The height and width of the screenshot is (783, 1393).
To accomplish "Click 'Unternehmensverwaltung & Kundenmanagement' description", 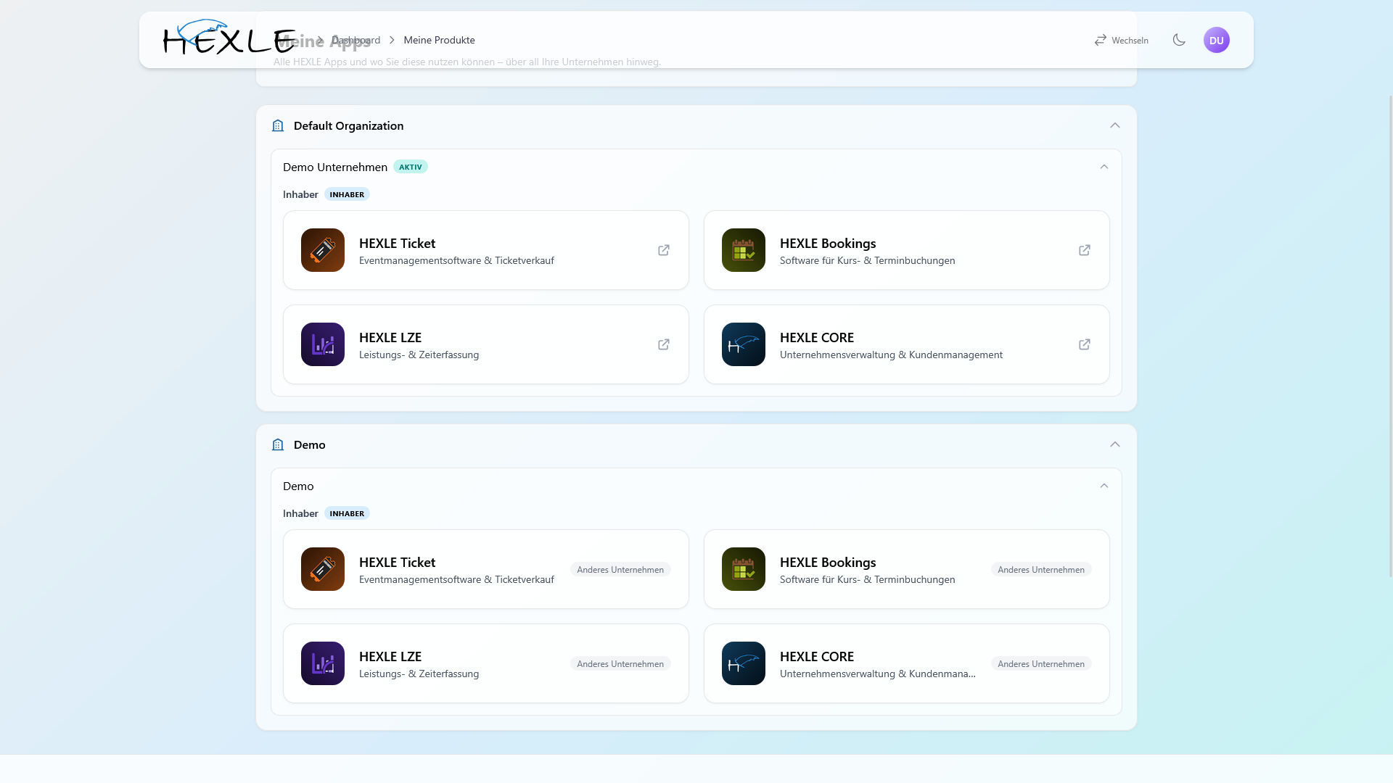I will (x=891, y=355).
